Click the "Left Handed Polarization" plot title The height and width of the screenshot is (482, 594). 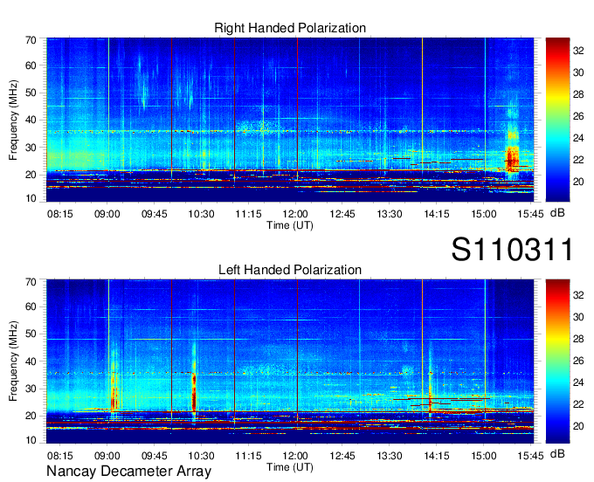290,270
